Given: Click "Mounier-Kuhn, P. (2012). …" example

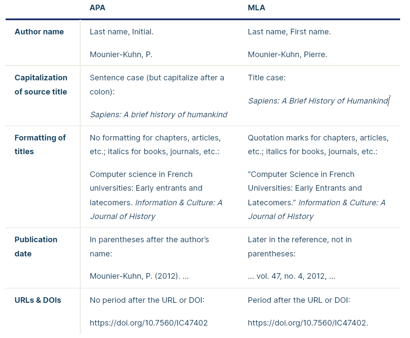Looking at the screenshot, I should [139, 276].
